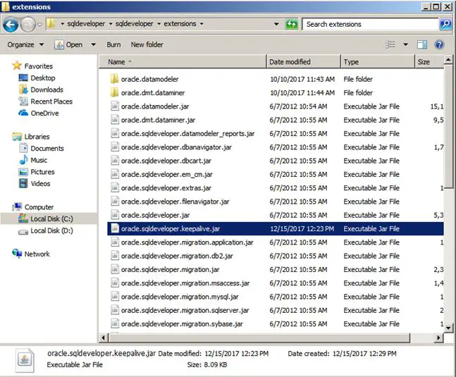Screen dimensions: 456x377
Task: Open the recent pages dropdown arrow
Action: click(x=40, y=25)
